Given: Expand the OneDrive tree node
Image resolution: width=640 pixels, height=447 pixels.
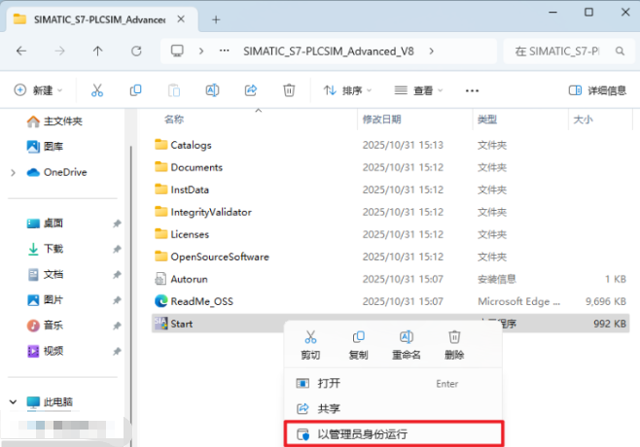Looking at the screenshot, I should pos(12,172).
